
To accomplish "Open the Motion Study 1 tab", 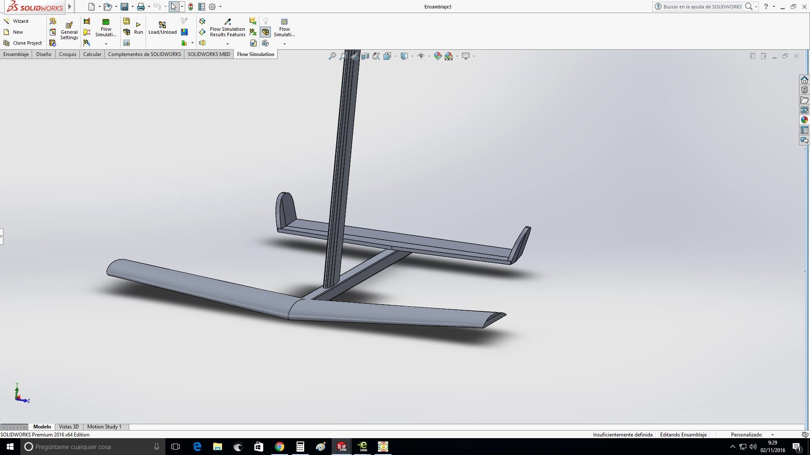I will 104,427.
